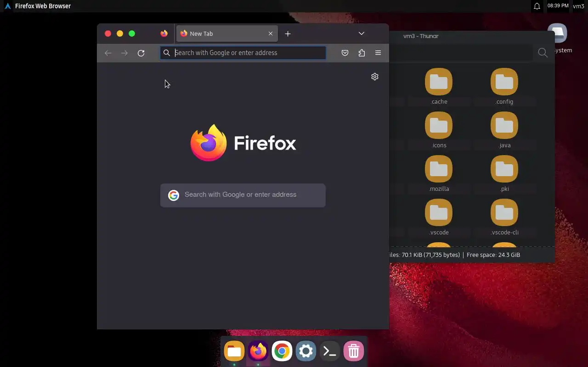Open .icons folder in Thunar

439,131
